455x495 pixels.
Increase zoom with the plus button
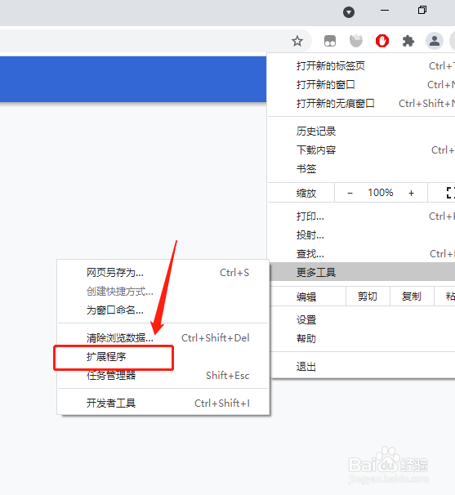click(x=411, y=193)
